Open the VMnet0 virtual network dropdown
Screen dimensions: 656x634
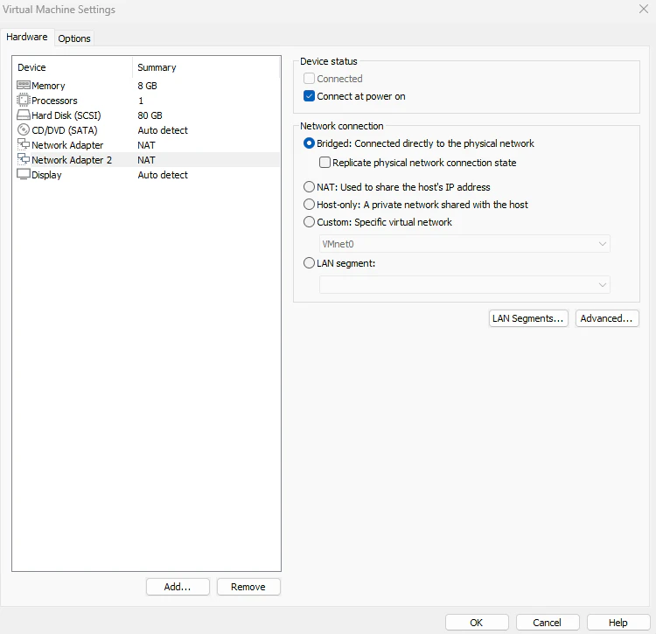[464, 244]
